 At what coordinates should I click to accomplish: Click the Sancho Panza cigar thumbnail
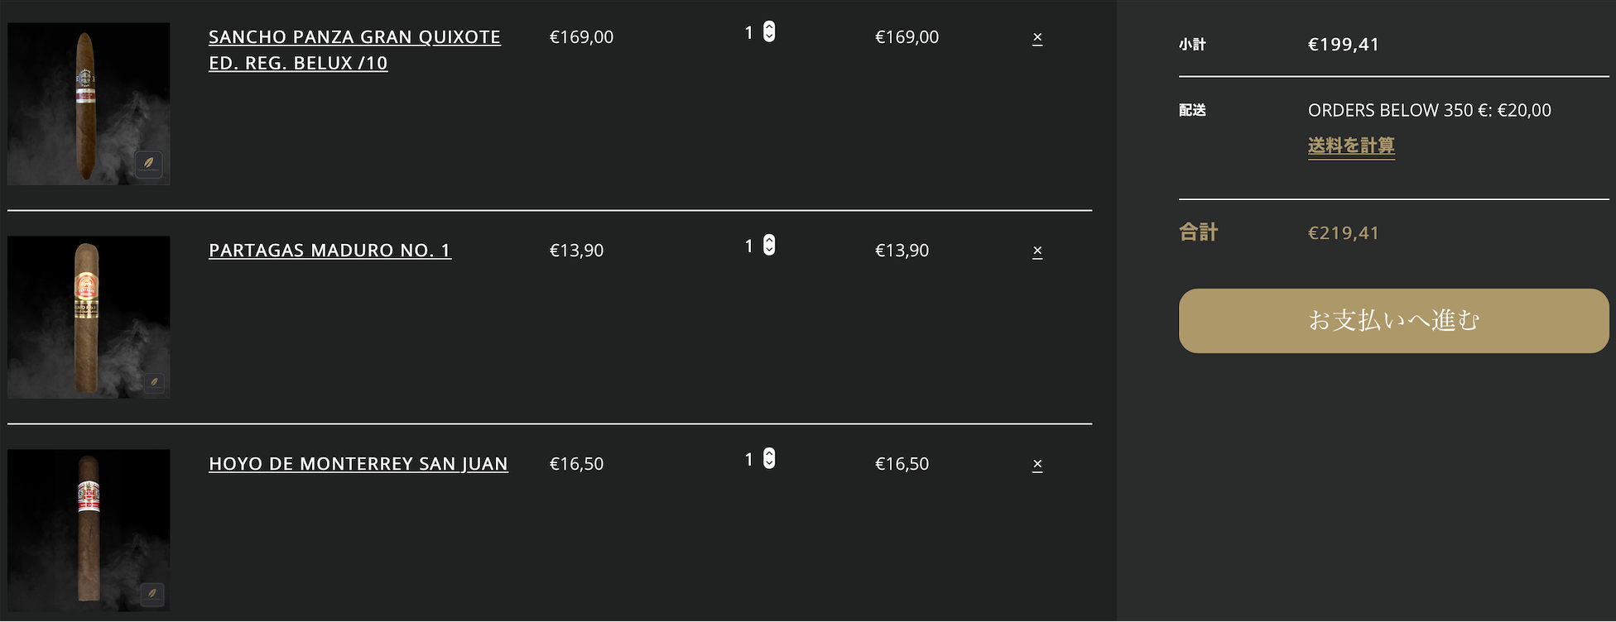(89, 103)
